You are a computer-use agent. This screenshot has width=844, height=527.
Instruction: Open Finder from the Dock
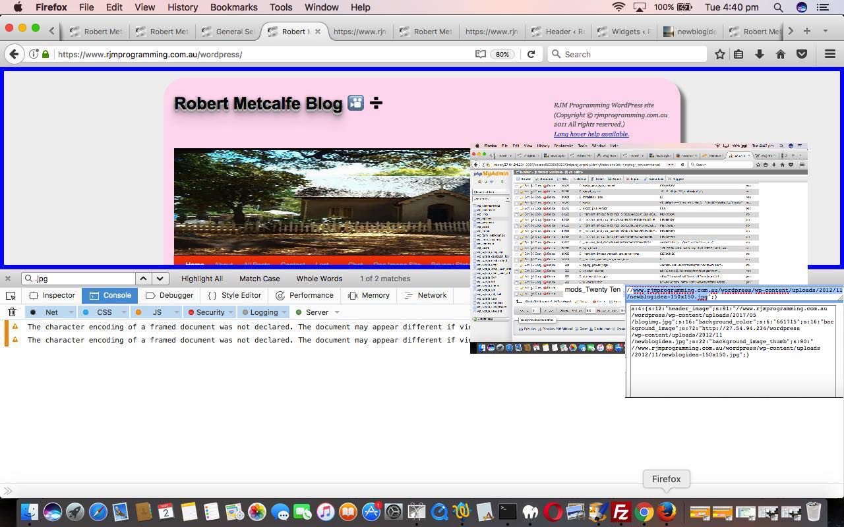pos(30,512)
